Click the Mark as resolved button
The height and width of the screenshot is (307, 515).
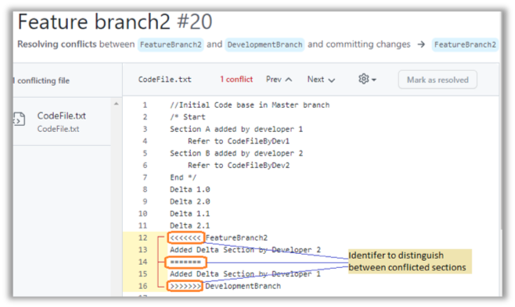tap(438, 80)
